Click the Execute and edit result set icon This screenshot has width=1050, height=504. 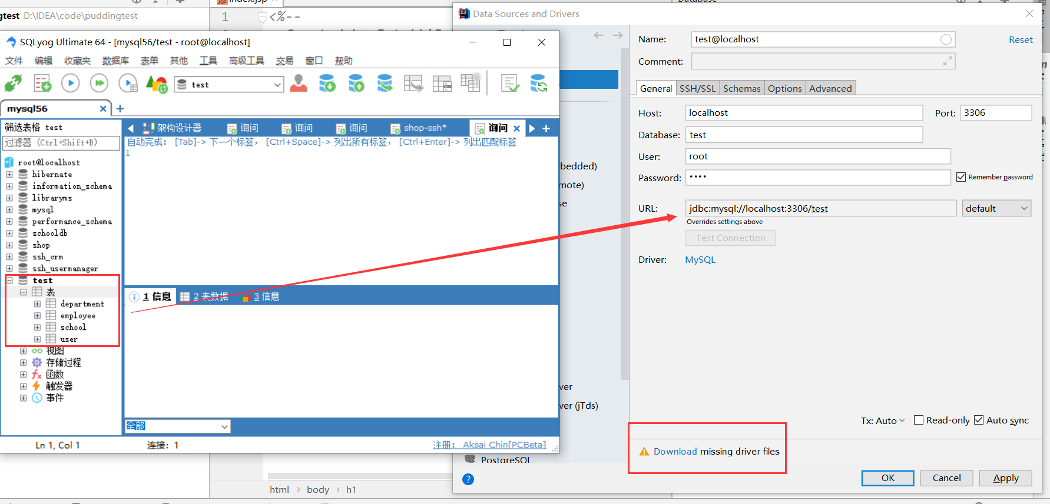point(128,84)
